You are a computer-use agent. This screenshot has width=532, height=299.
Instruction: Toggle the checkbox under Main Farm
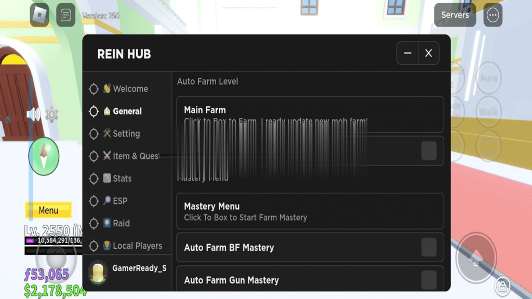pos(429,151)
